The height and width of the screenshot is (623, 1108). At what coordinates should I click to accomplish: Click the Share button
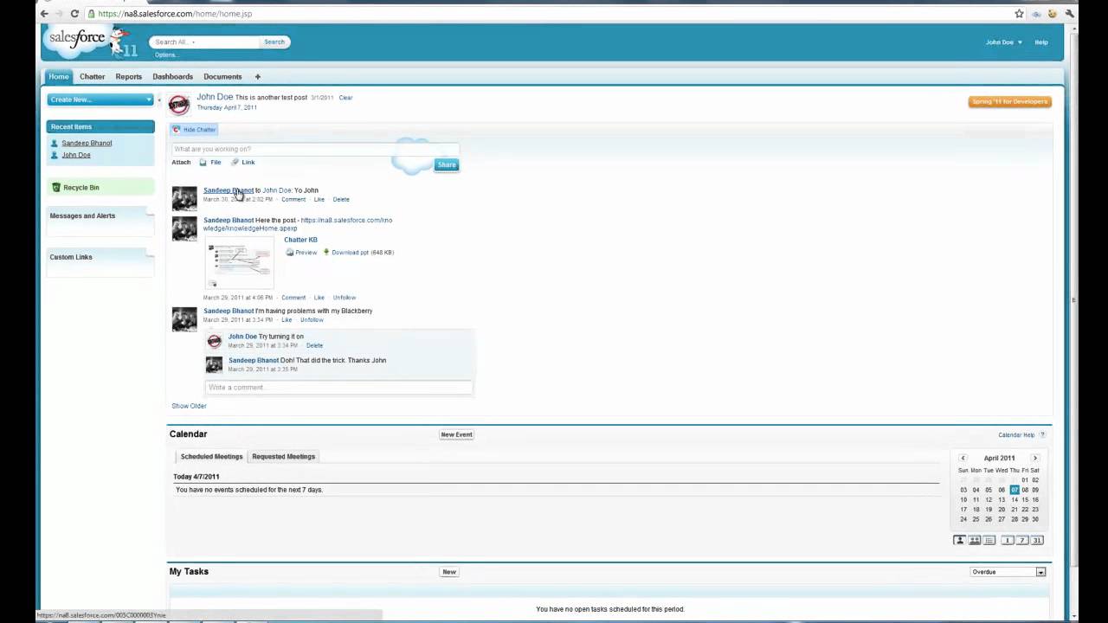tap(447, 164)
